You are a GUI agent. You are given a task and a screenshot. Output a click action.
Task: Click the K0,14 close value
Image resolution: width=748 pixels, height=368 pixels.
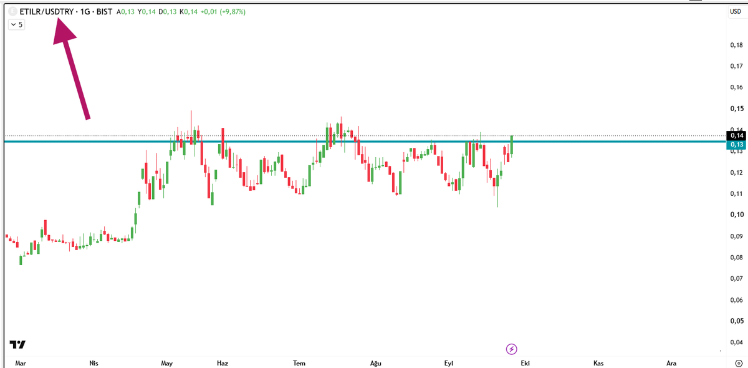point(189,11)
